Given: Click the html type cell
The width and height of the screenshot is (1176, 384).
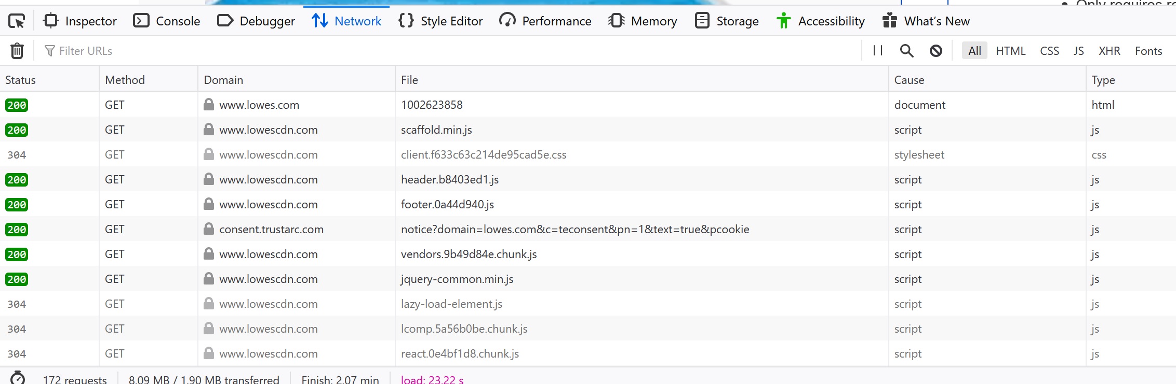Looking at the screenshot, I should point(1103,105).
